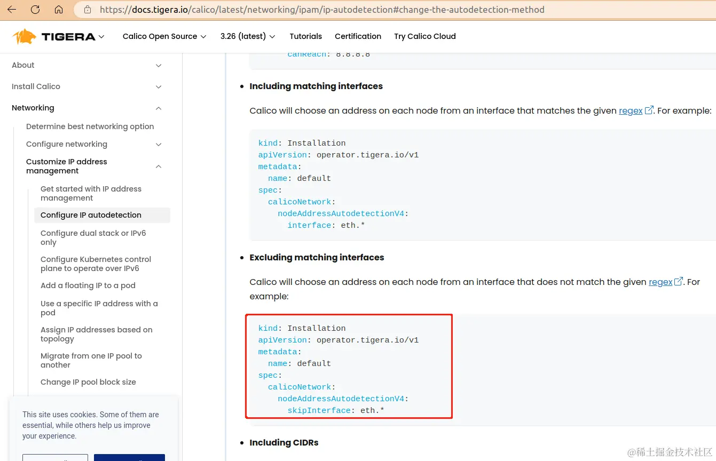
Task: Expand the About section chevron
Action: [x=159, y=65]
